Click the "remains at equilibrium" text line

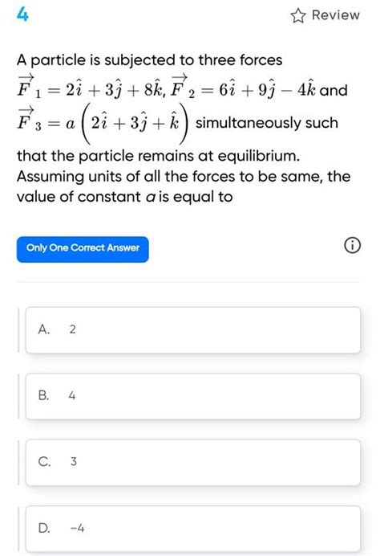click(x=158, y=157)
